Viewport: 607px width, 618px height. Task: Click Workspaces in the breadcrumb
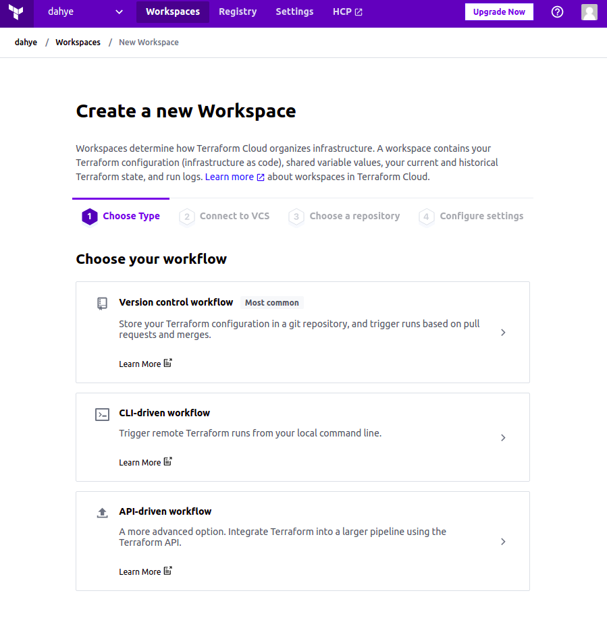[78, 43]
